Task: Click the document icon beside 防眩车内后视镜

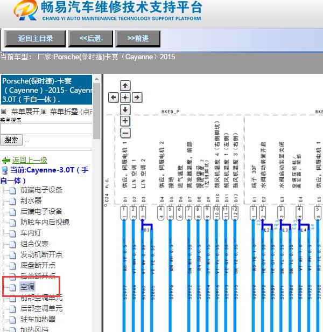Action: click(x=13, y=223)
